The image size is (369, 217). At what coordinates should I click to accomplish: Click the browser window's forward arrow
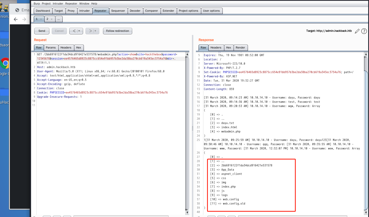point(24,19)
